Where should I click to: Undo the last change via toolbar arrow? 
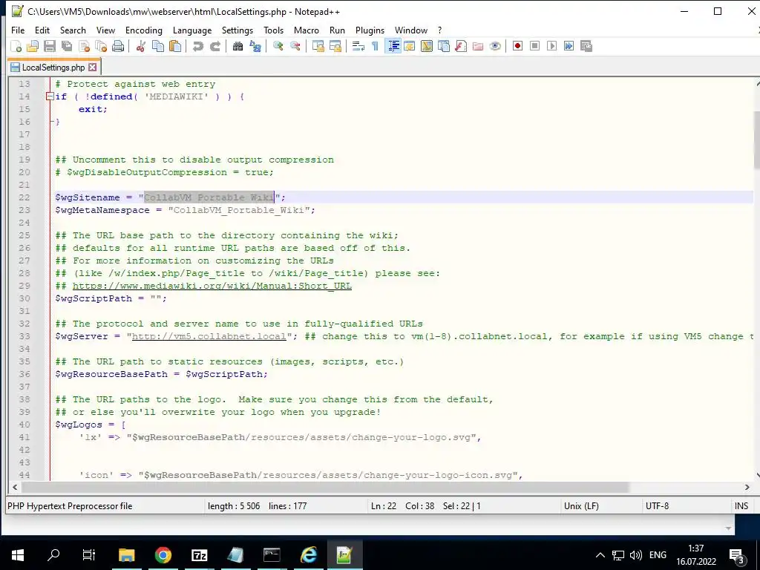[x=197, y=46]
